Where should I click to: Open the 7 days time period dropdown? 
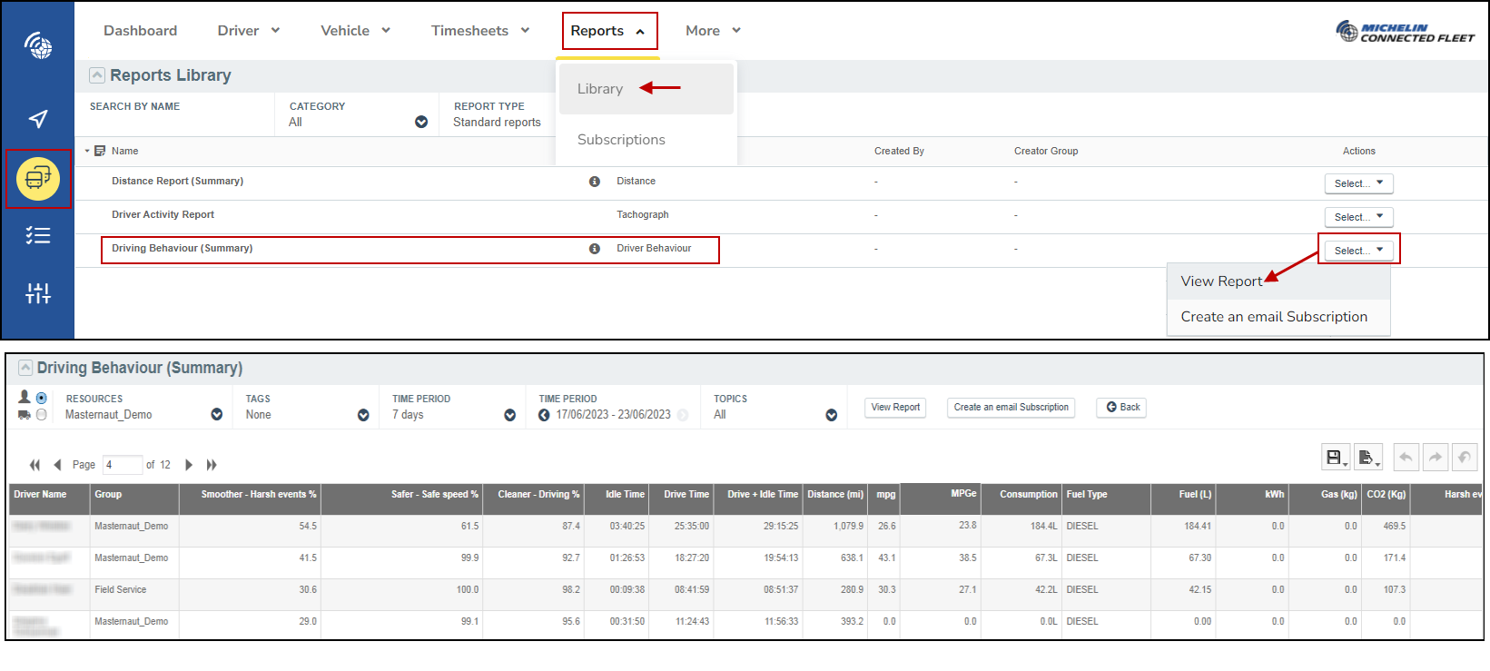tap(510, 415)
